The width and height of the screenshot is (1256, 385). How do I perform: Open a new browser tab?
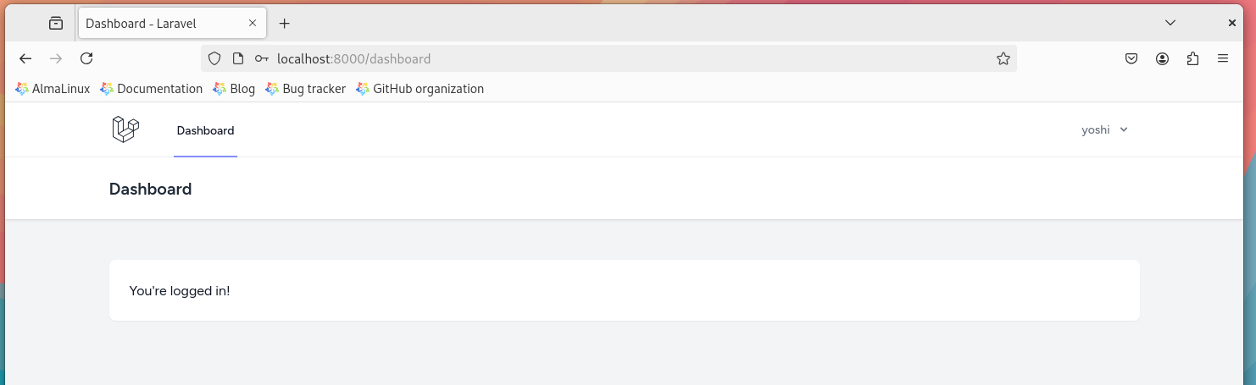tap(284, 24)
